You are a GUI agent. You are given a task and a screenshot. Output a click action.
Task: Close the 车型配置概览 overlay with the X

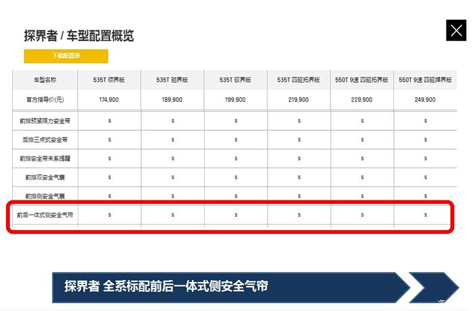pyautogui.click(x=456, y=30)
